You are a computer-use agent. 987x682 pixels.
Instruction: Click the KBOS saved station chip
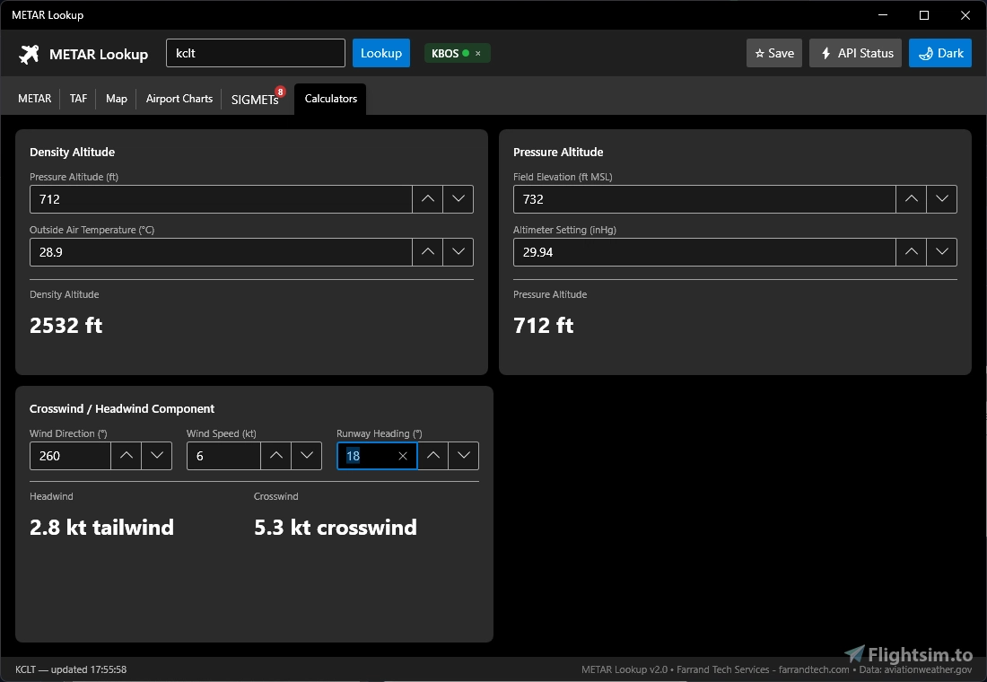click(457, 54)
